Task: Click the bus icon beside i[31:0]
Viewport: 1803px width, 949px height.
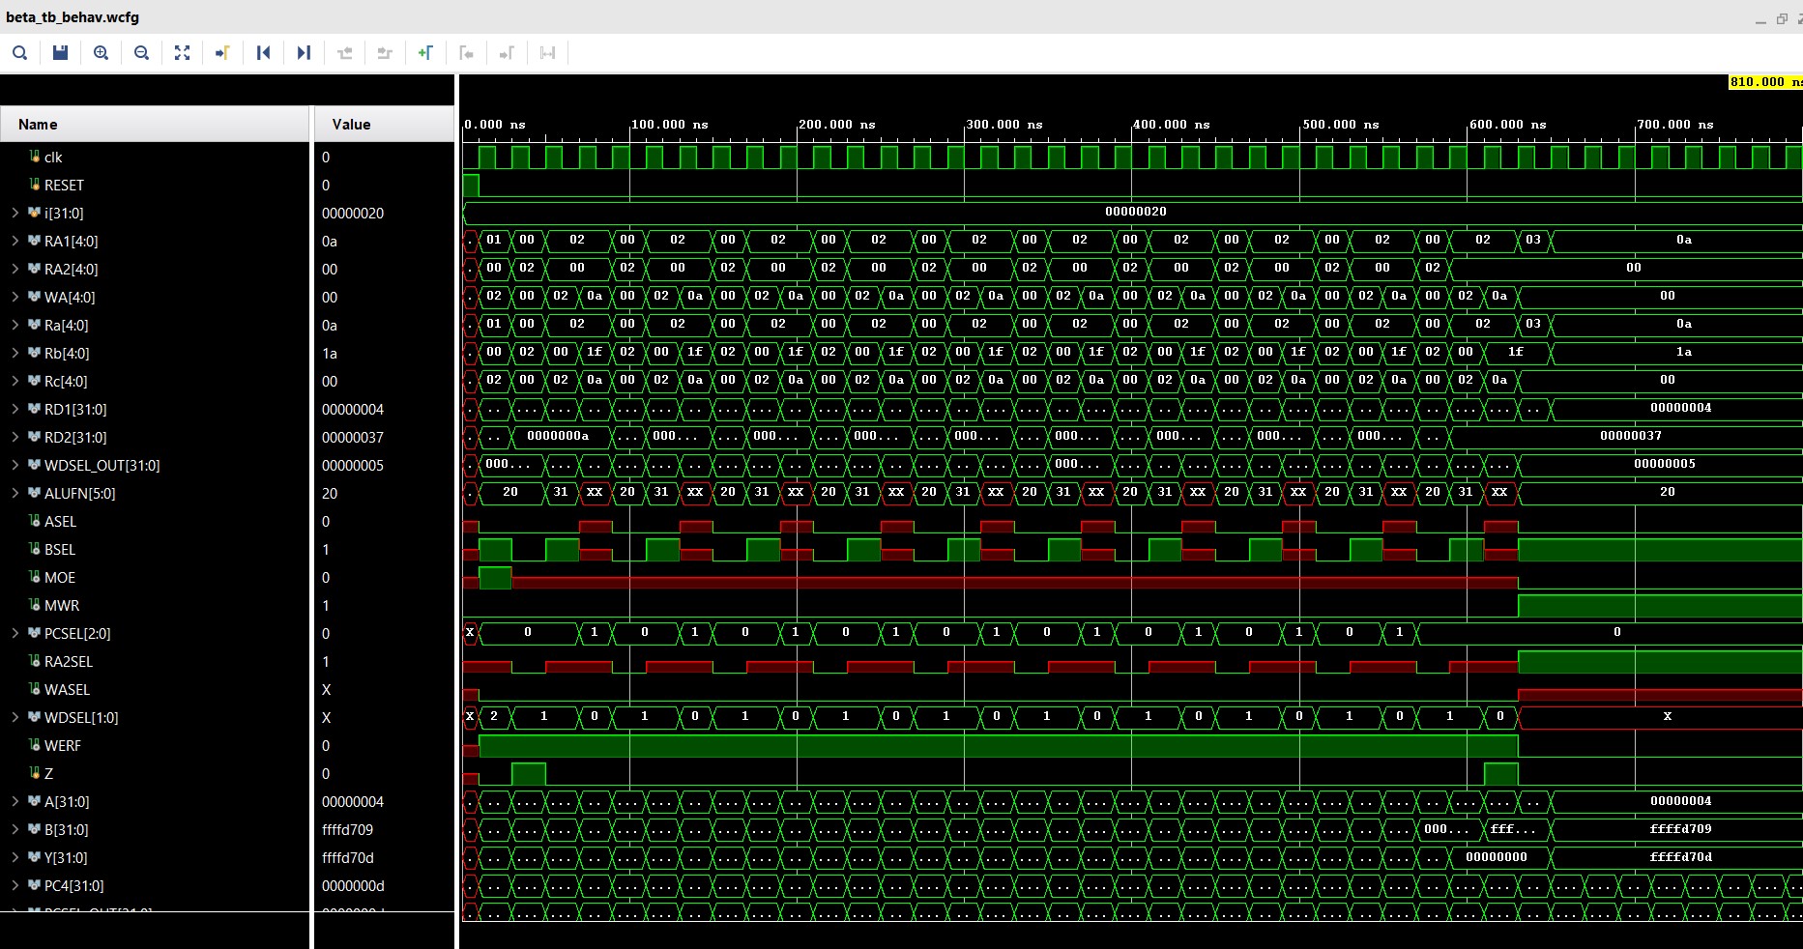Action: [x=35, y=213]
